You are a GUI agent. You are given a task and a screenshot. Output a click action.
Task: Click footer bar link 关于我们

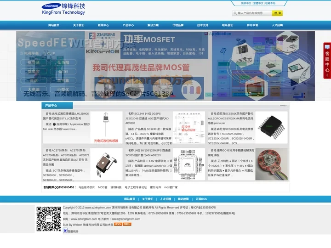tap(148, 199)
